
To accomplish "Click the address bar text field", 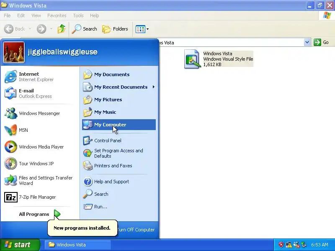I will [232, 42].
